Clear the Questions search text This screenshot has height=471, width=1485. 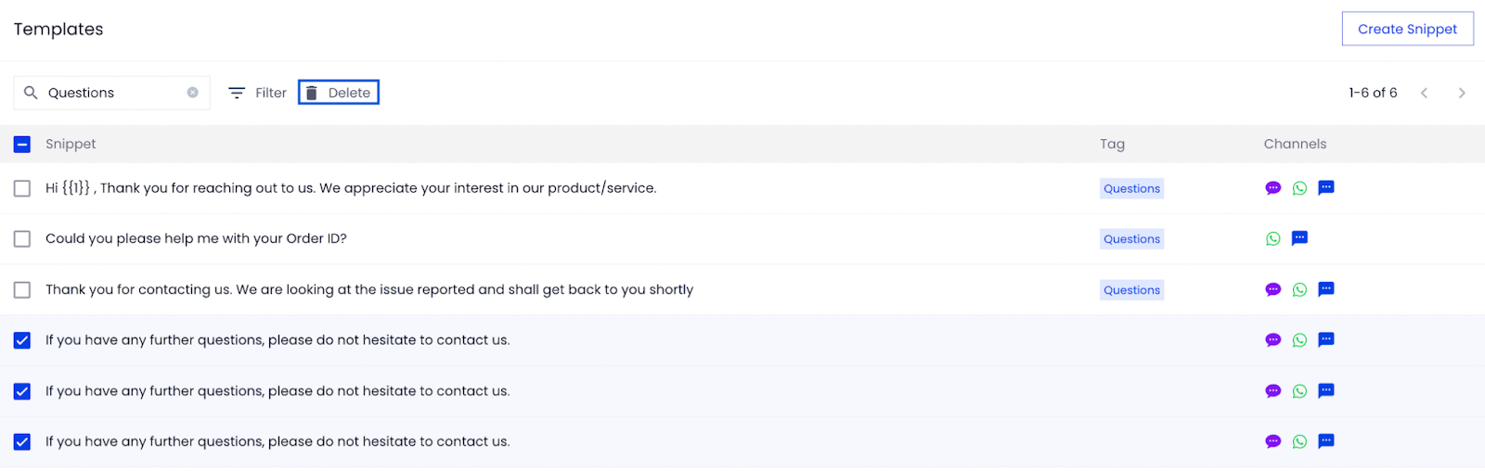192,93
